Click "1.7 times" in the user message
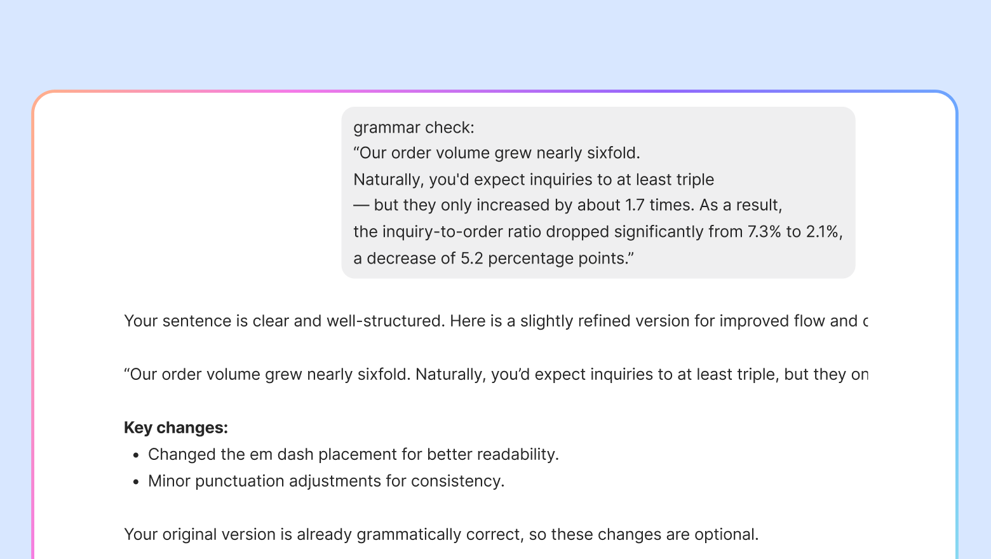 coord(659,205)
